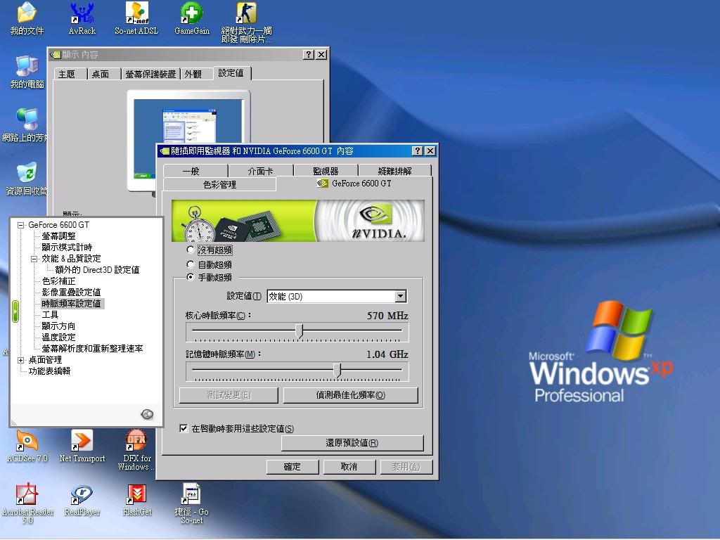This screenshot has height=540, width=720.
Task: Collapse the GeForce 6600 GT tree node
Action: click(21, 225)
